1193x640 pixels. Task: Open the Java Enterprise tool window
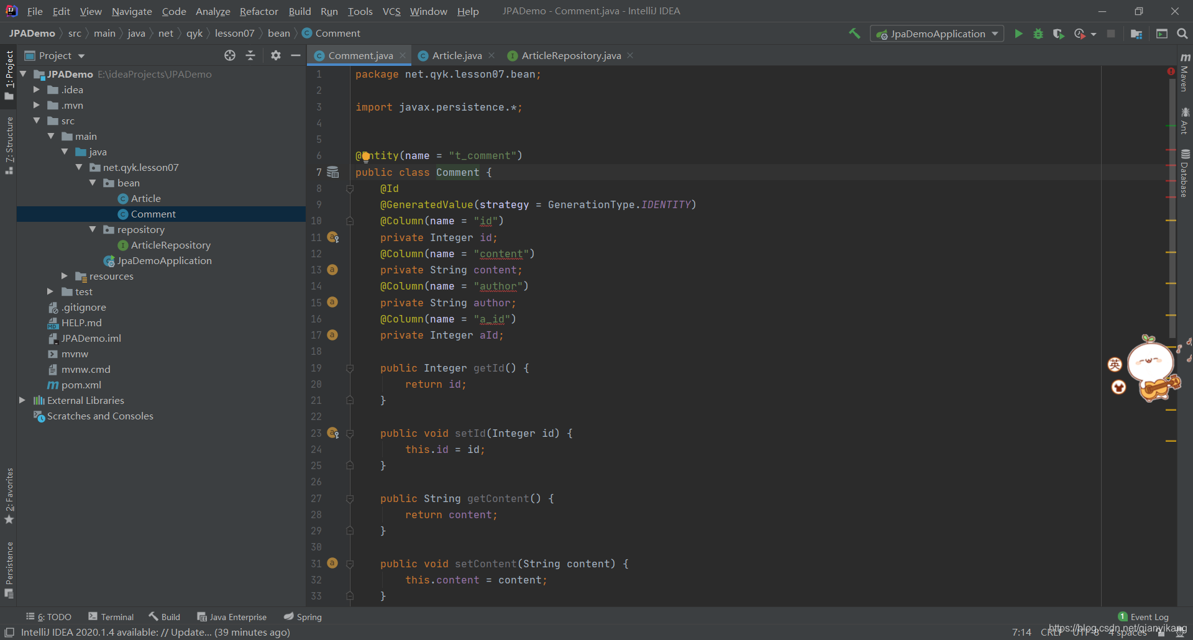point(232,617)
